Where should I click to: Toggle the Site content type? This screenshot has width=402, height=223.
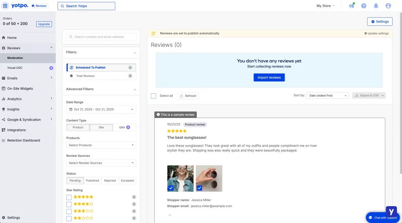(101, 127)
